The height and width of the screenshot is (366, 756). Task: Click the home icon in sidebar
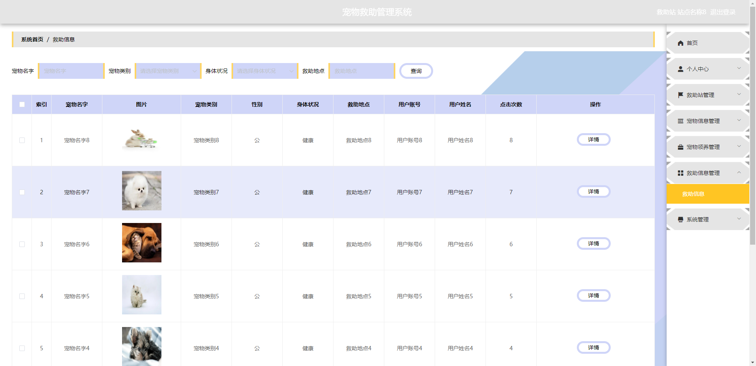coord(680,43)
